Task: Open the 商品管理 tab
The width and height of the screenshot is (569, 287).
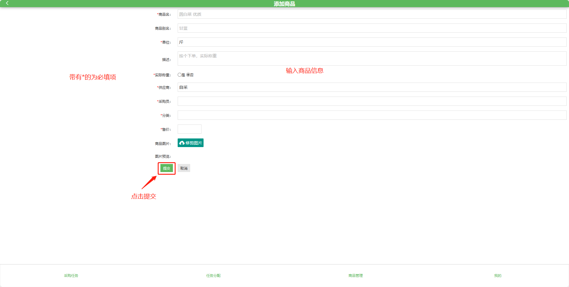Action: tap(356, 276)
